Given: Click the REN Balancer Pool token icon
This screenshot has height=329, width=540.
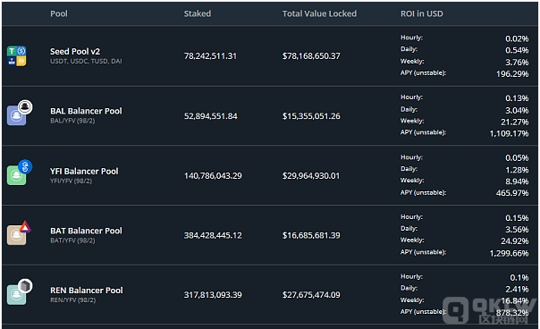Looking at the screenshot, I should coord(20,291).
